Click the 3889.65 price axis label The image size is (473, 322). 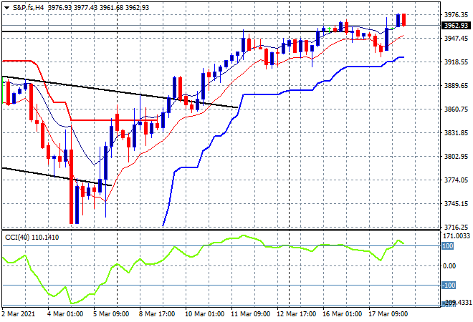[456, 86]
